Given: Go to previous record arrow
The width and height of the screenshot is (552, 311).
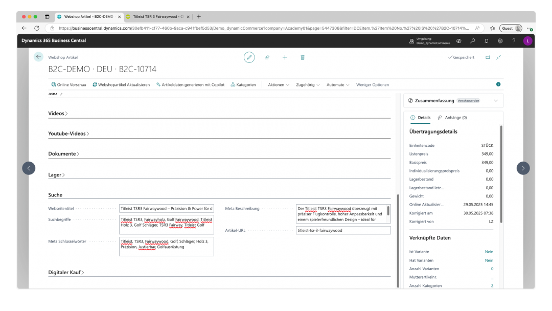Looking at the screenshot, I should point(29,168).
